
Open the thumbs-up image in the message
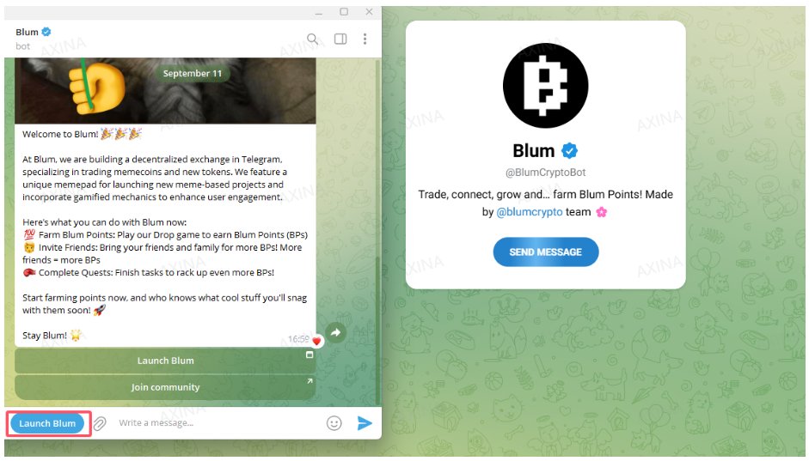165,91
